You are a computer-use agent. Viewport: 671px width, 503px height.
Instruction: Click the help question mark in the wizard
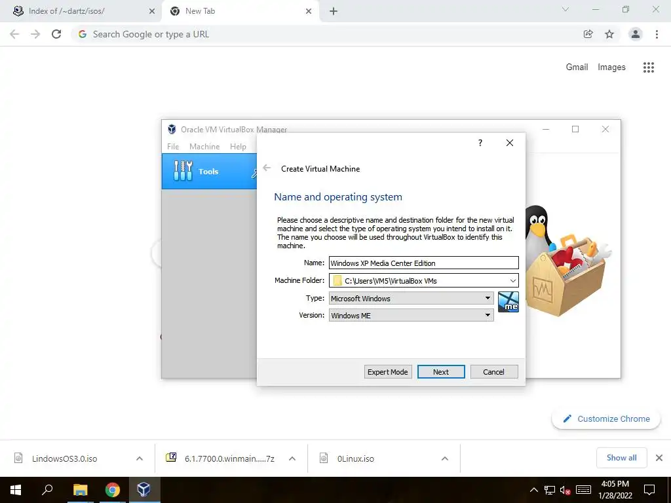point(480,143)
